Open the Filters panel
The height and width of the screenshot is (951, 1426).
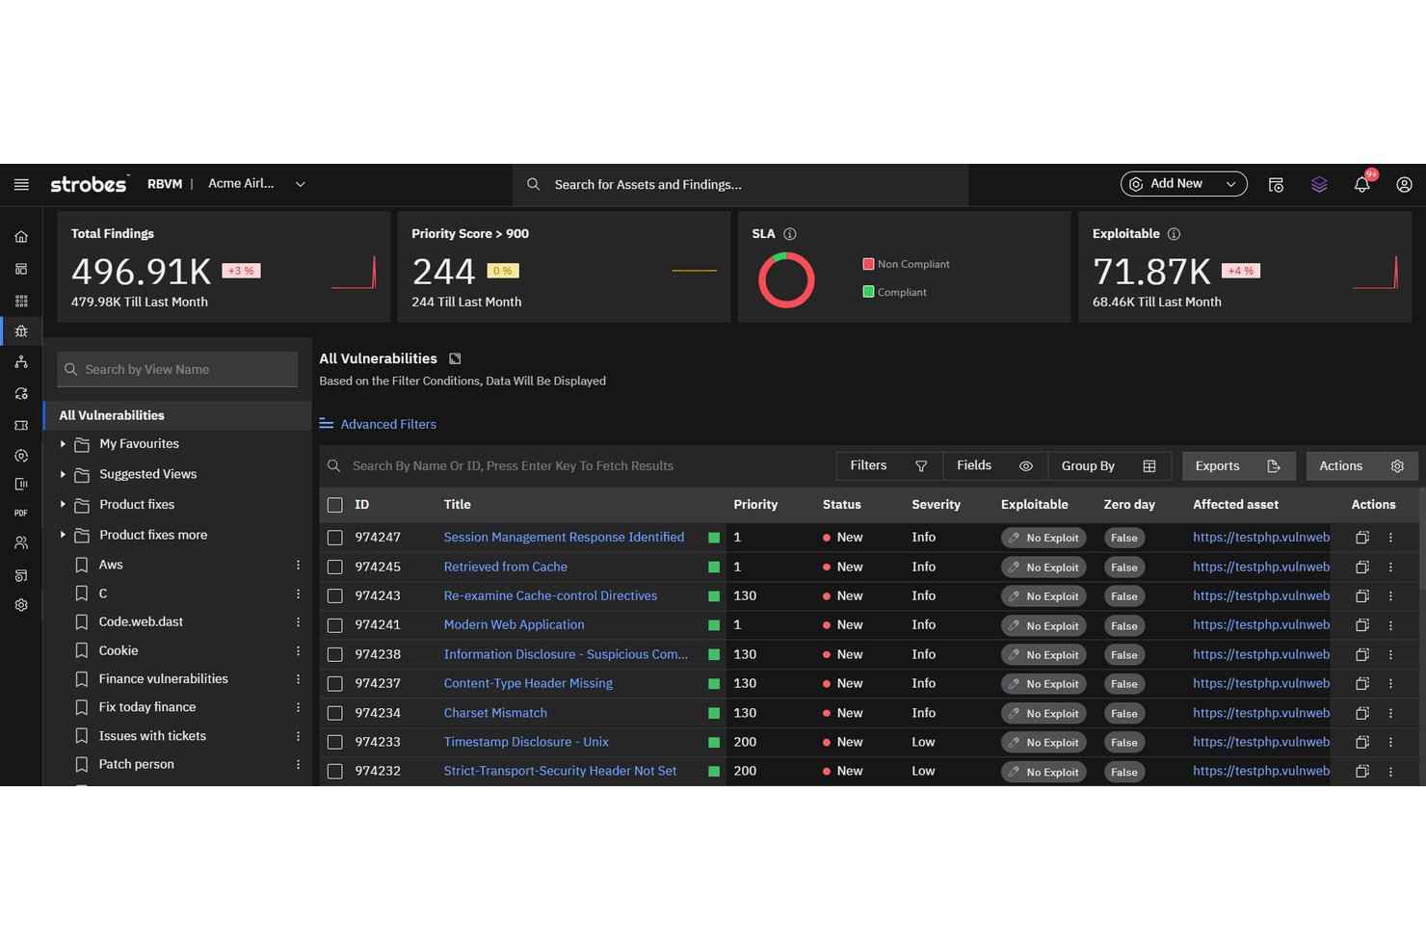[x=889, y=466]
